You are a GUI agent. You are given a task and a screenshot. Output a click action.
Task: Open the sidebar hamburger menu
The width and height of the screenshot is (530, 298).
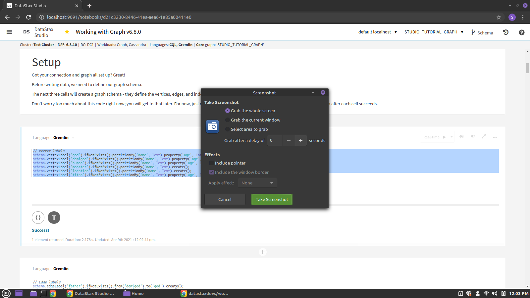point(9,32)
